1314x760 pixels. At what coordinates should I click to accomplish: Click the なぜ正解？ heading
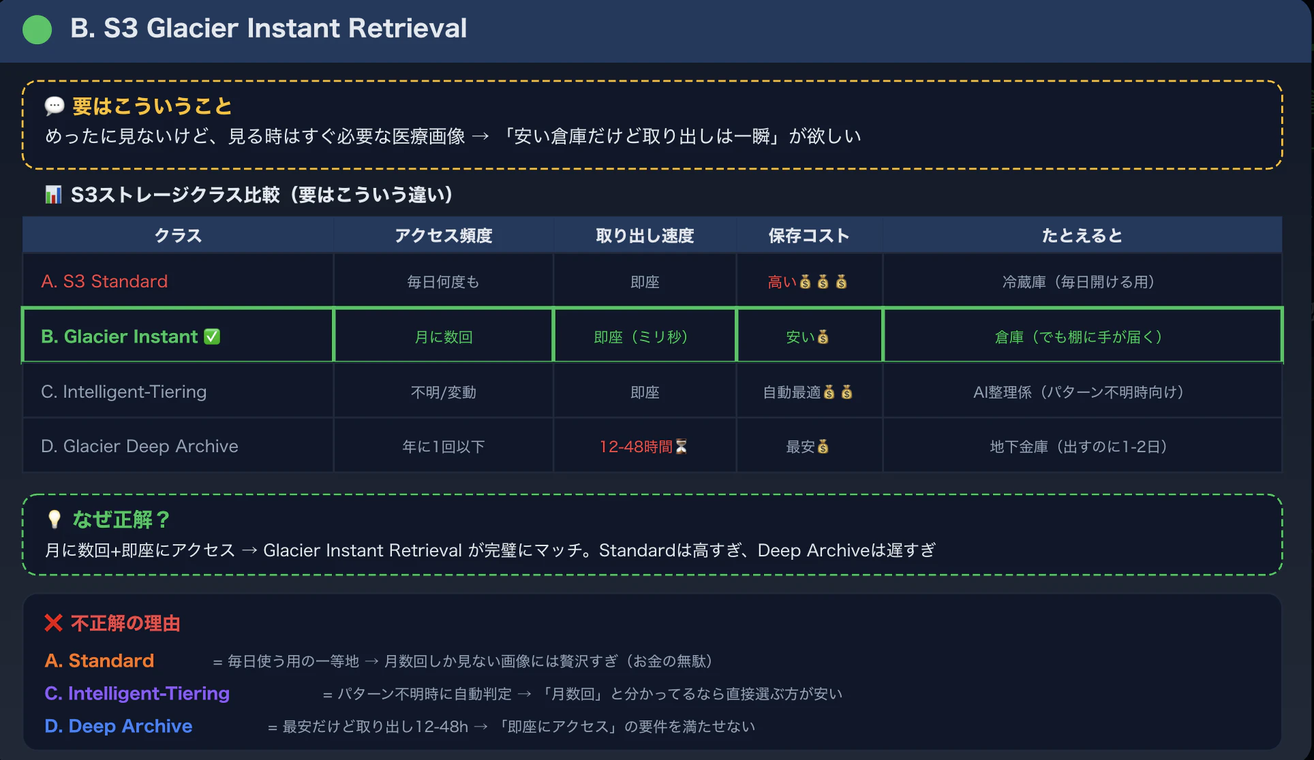pos(121,520)
